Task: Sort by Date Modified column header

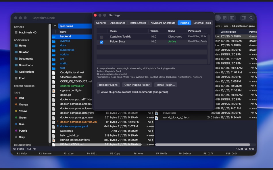Action: pos(228,32)
